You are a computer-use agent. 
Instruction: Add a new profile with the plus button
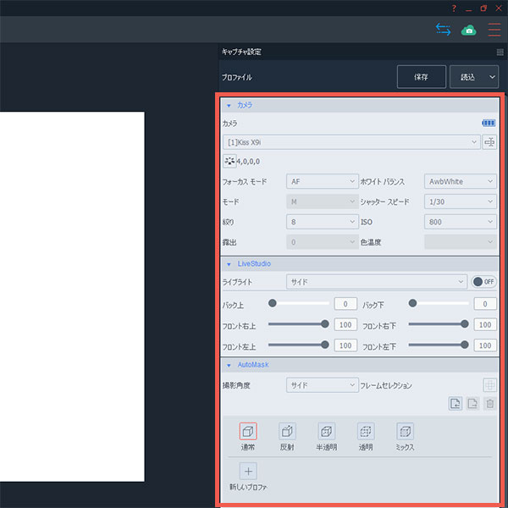(x=248, y=472)
